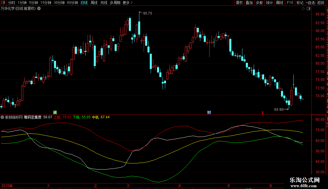
Task: Select the 30分钟 period
Action: [59, 3]
